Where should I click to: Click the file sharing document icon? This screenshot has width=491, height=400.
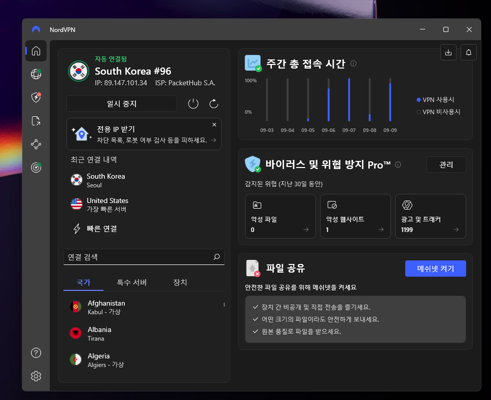tap(253, 269)
